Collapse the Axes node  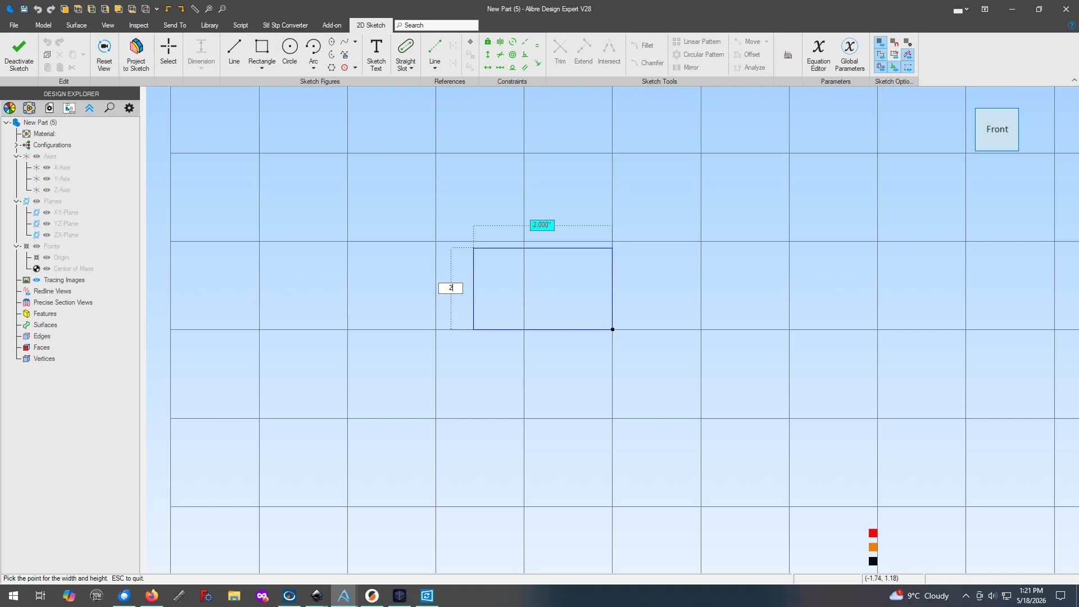(x=16, y=156)
